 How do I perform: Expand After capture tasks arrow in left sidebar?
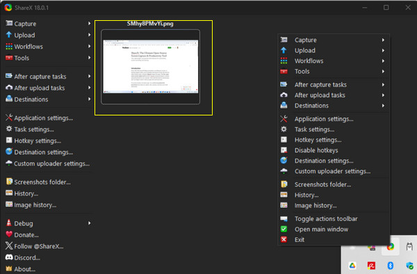[x=90, y=76]
